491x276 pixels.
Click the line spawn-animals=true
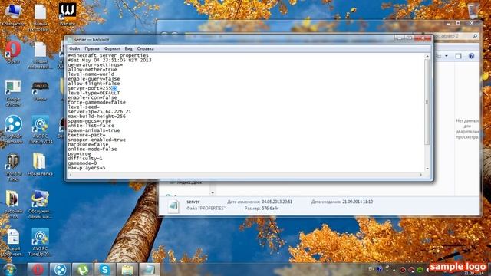coord(94,130)
